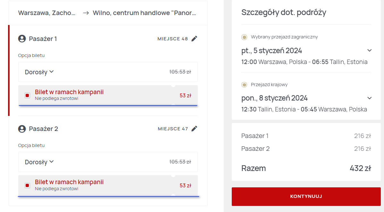Click the Pasażer 2 profile icon
Viewport: 384px width, 212px height.
click(x=22, y=129)
